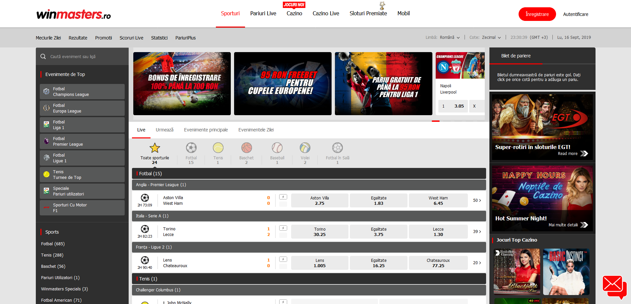Screen dimensions: 631x304
Task: Click the search magnifier icon
Action: tap(43, 56)
